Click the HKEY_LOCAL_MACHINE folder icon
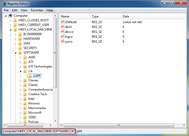The image size is (189, 136). click(15, 30)
